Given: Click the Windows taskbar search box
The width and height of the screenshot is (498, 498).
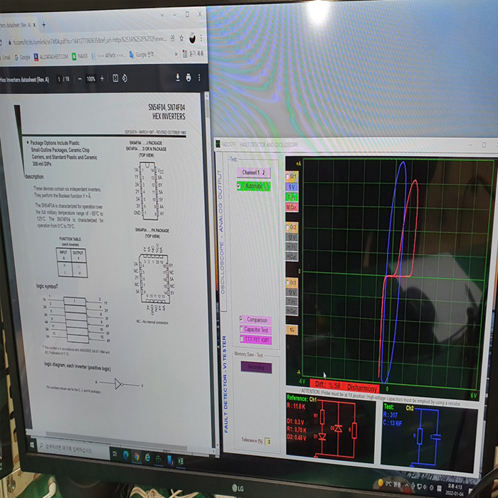Looking at the screenshot, I should (73, 449).
